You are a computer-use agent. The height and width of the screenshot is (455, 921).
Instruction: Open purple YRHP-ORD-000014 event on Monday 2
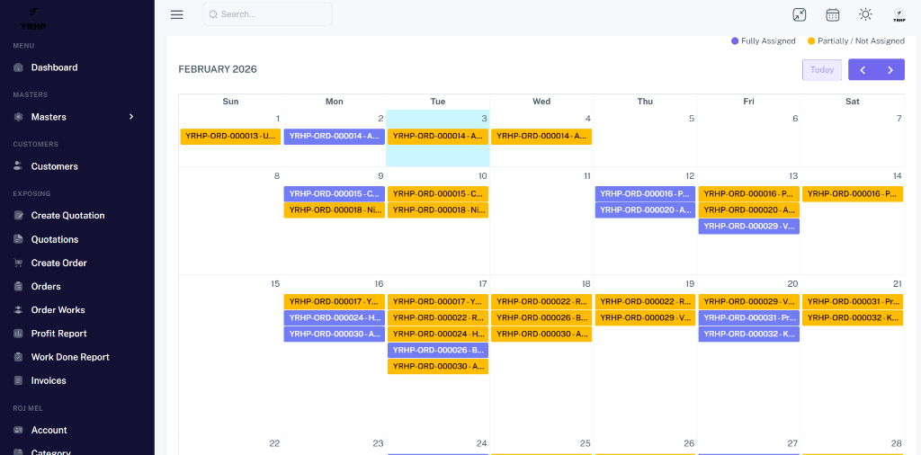(x=335, y=136)
